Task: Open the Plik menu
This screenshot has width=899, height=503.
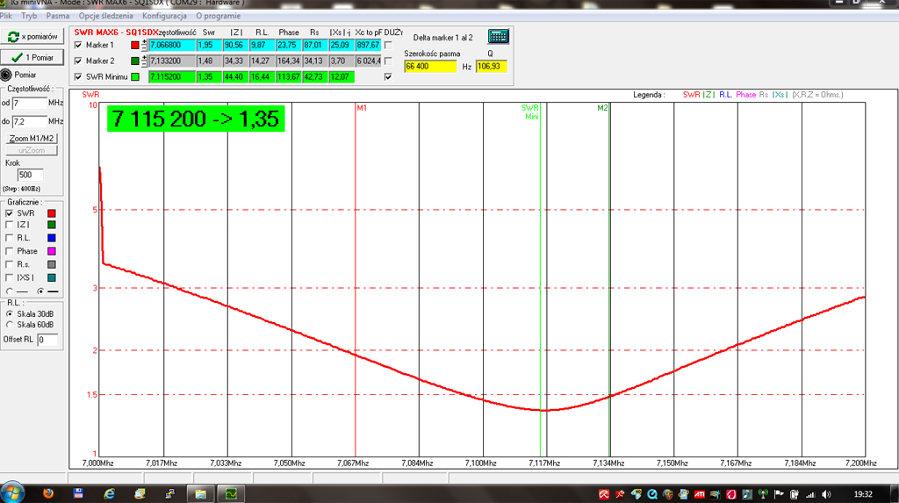Action: tap(6, 16)
